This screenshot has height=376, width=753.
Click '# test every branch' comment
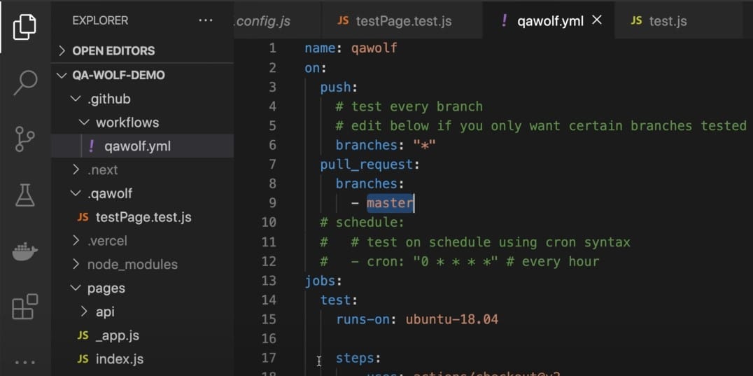click(409, 106)
